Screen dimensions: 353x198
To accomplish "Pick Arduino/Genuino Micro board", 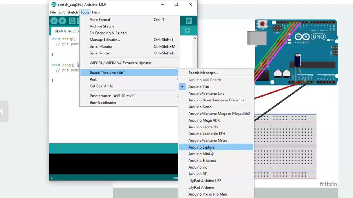I will click(216, 141).
